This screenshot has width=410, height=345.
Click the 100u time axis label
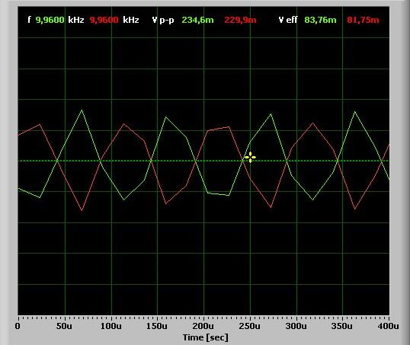(111, 326)
